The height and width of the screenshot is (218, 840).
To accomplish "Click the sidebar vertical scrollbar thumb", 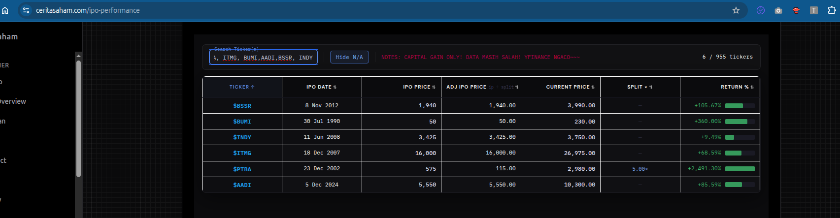I will (78, 118).
